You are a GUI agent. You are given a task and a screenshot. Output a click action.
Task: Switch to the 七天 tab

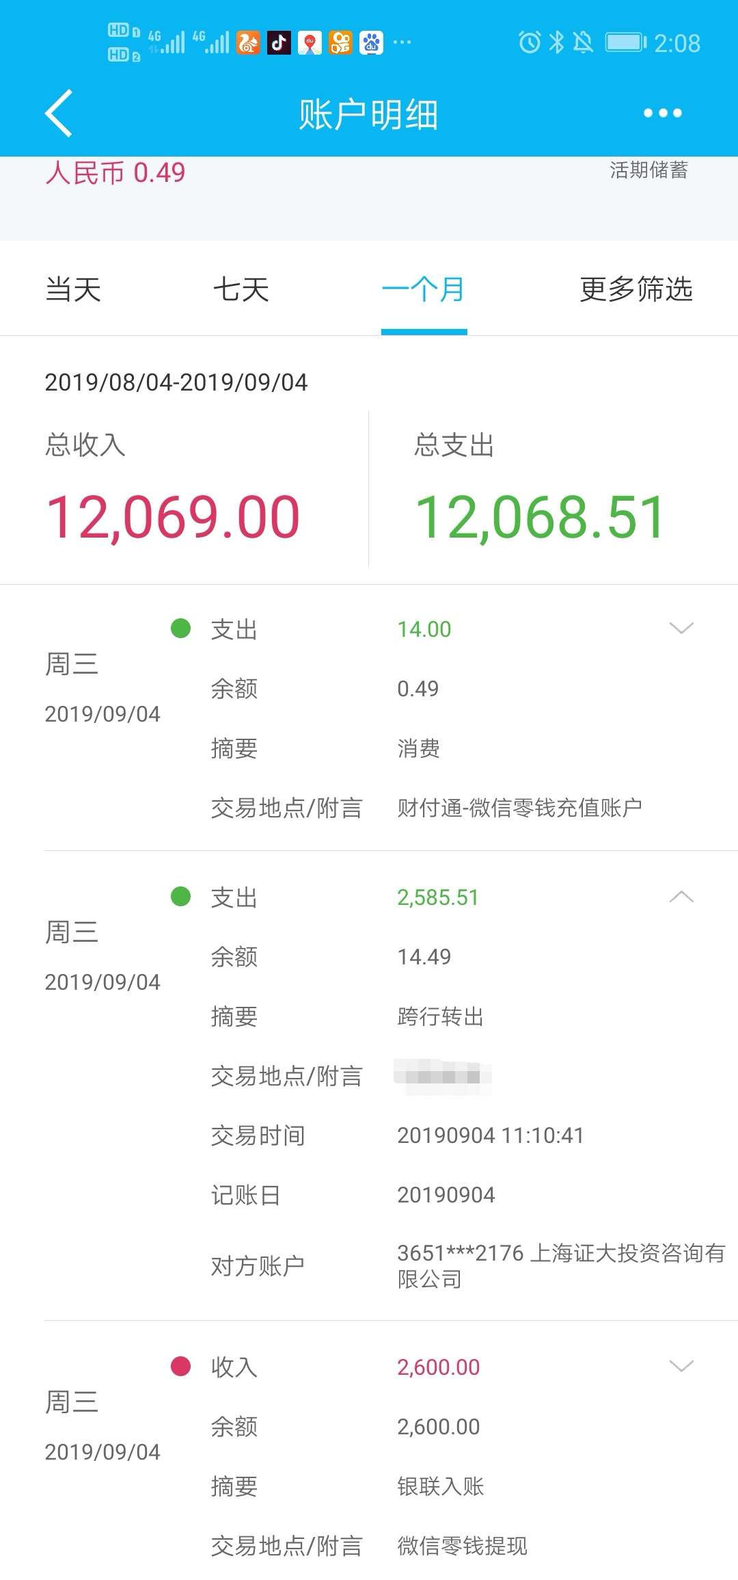point(241,289)
